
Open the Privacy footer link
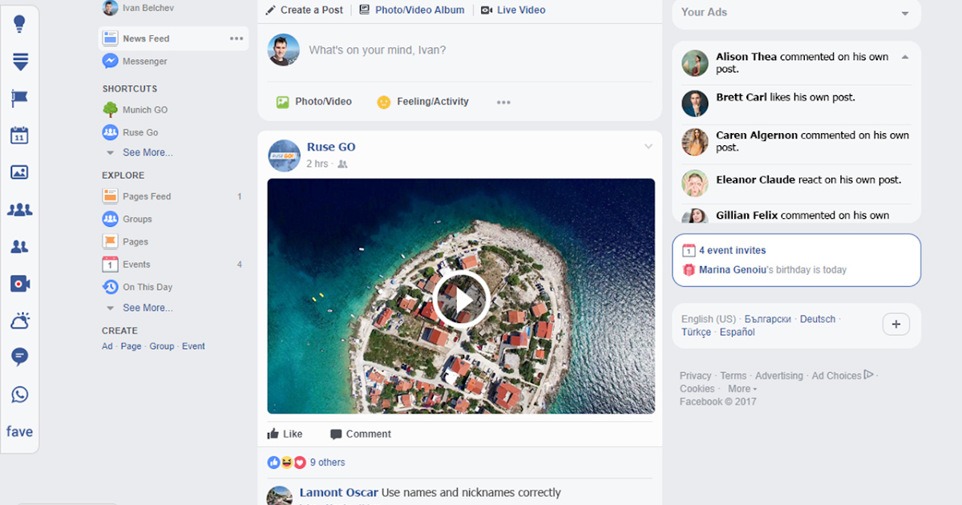[695, 376]
